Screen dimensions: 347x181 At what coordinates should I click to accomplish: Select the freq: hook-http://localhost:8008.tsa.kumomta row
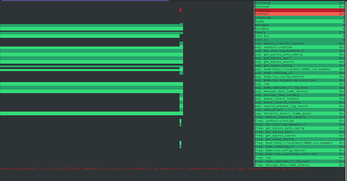(300, 143)
